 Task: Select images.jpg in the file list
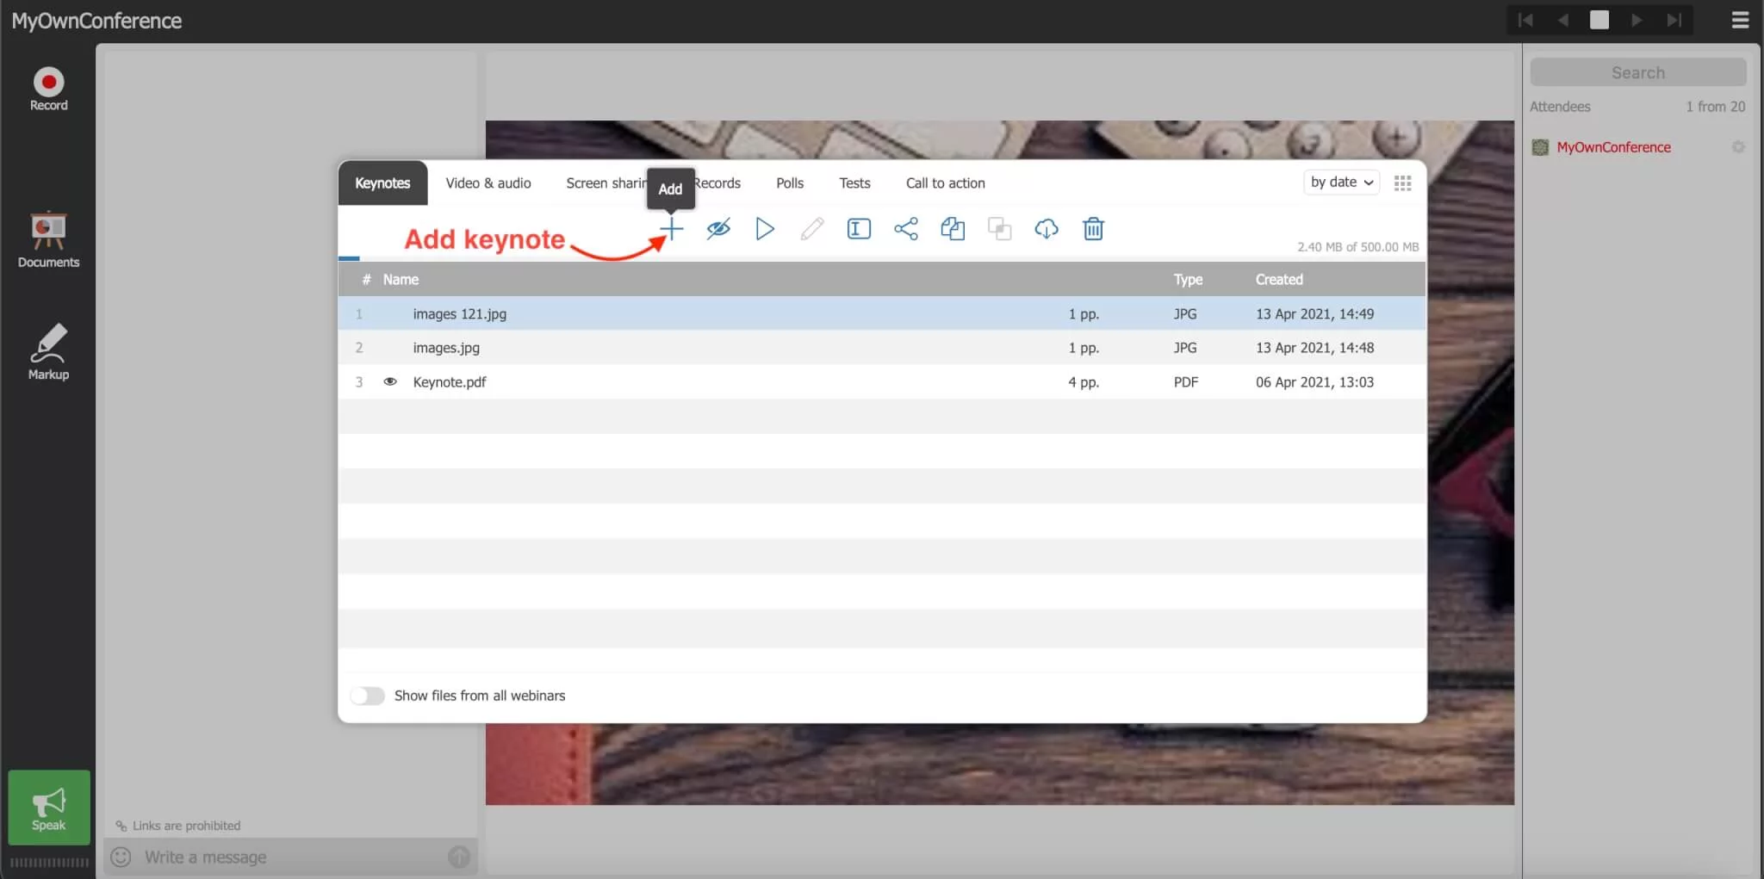pyautogui.click(x=445, y=347)
